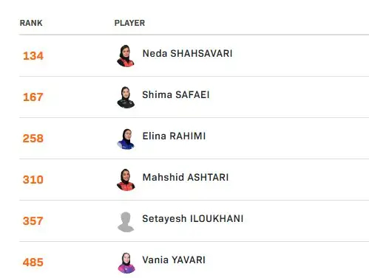Open the Vania YAVARI name link

click(x=174, y=260)
